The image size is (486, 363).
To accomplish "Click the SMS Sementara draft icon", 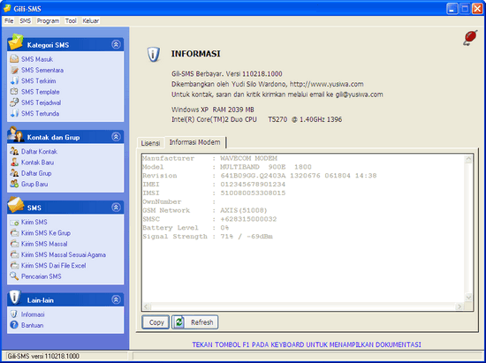I will coord(14,70).
